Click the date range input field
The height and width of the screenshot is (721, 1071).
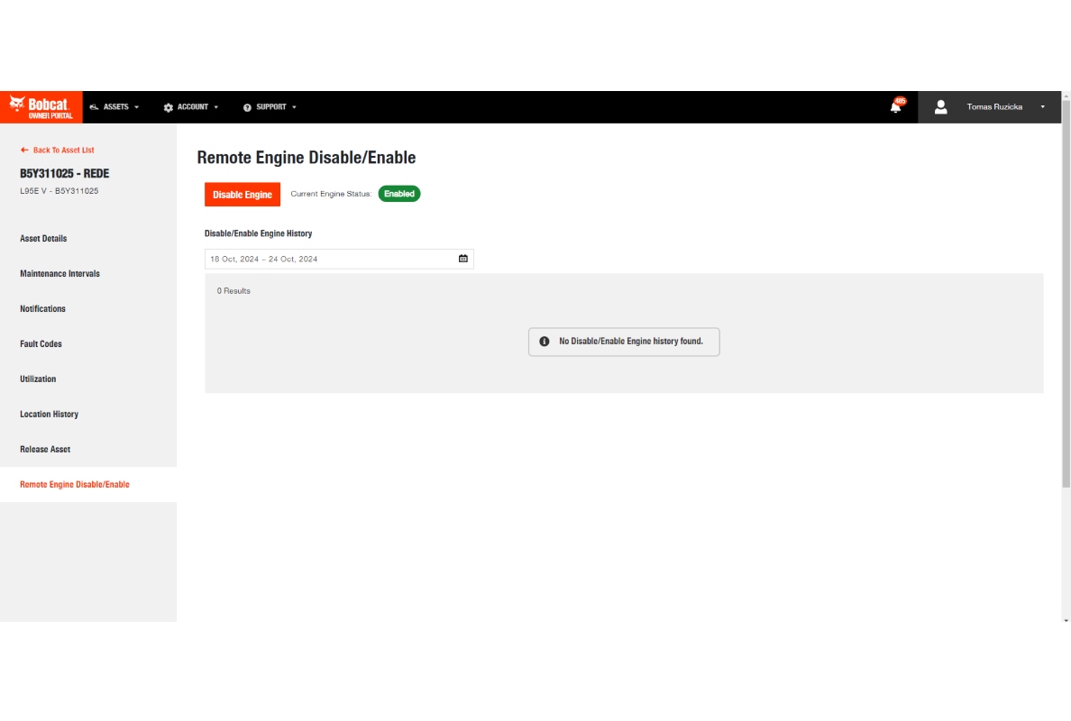[x=340, y=259]
